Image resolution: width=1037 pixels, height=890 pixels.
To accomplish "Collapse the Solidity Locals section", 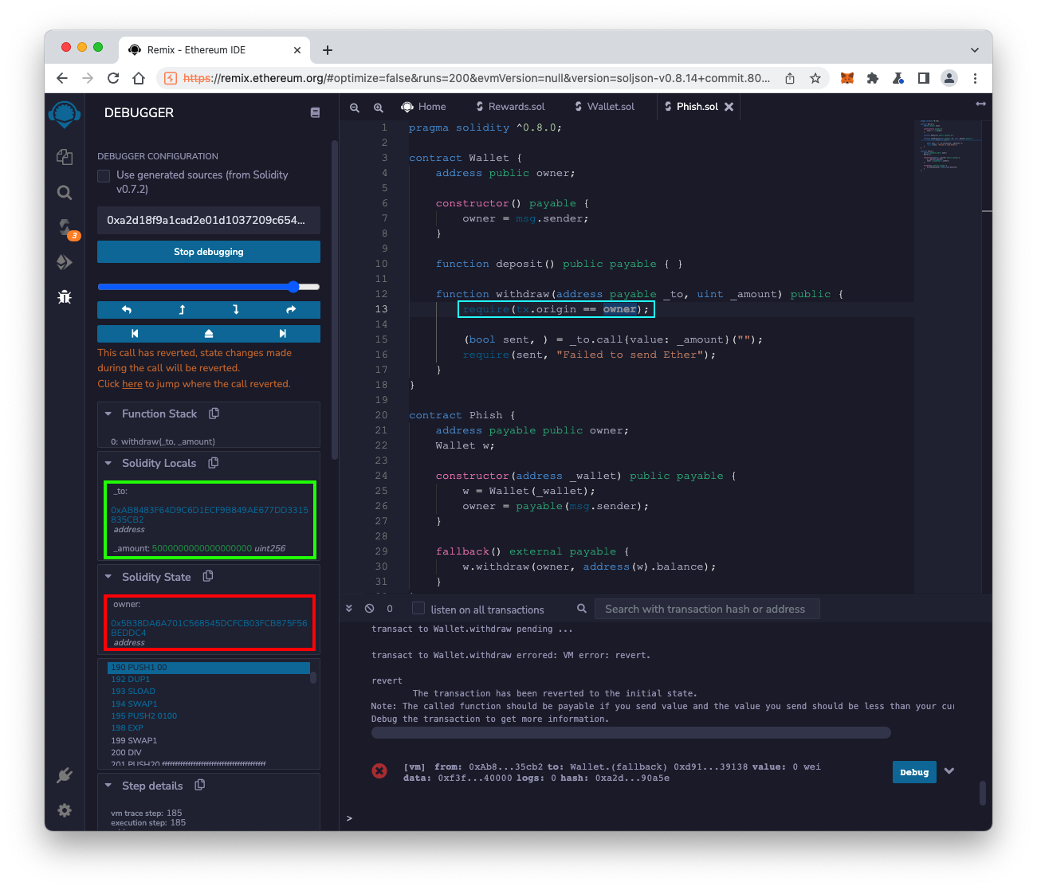I will click(108, 463).
